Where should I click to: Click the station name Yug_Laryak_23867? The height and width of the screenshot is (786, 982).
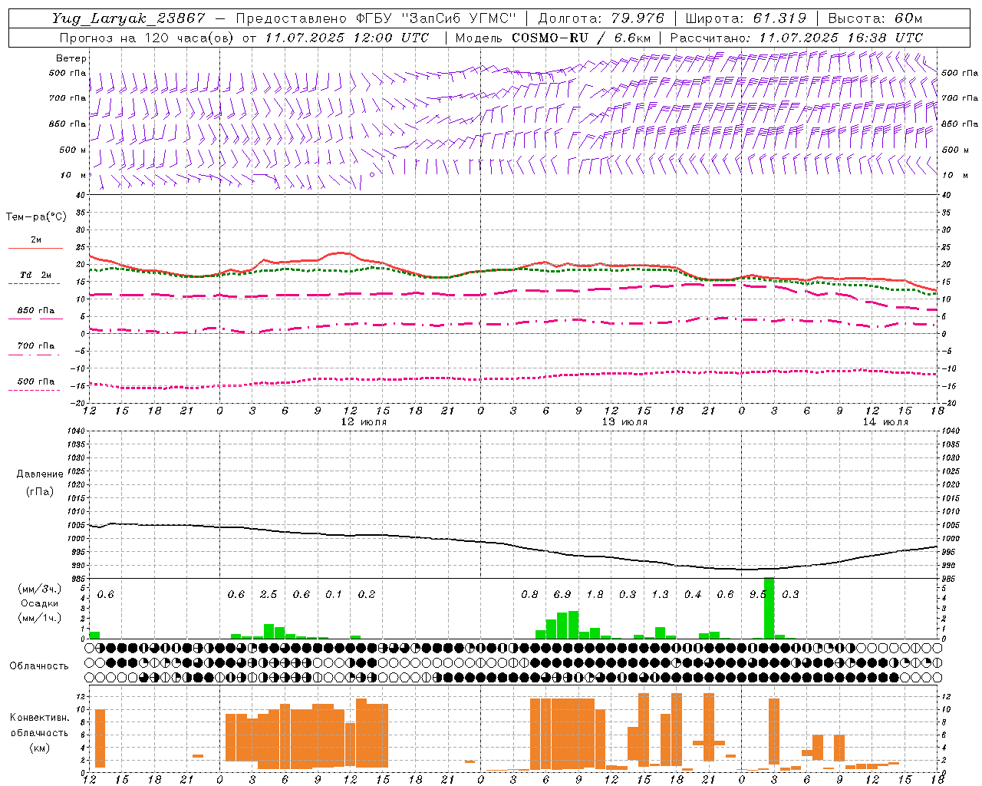pyautogui.click(x=129, y=18)
